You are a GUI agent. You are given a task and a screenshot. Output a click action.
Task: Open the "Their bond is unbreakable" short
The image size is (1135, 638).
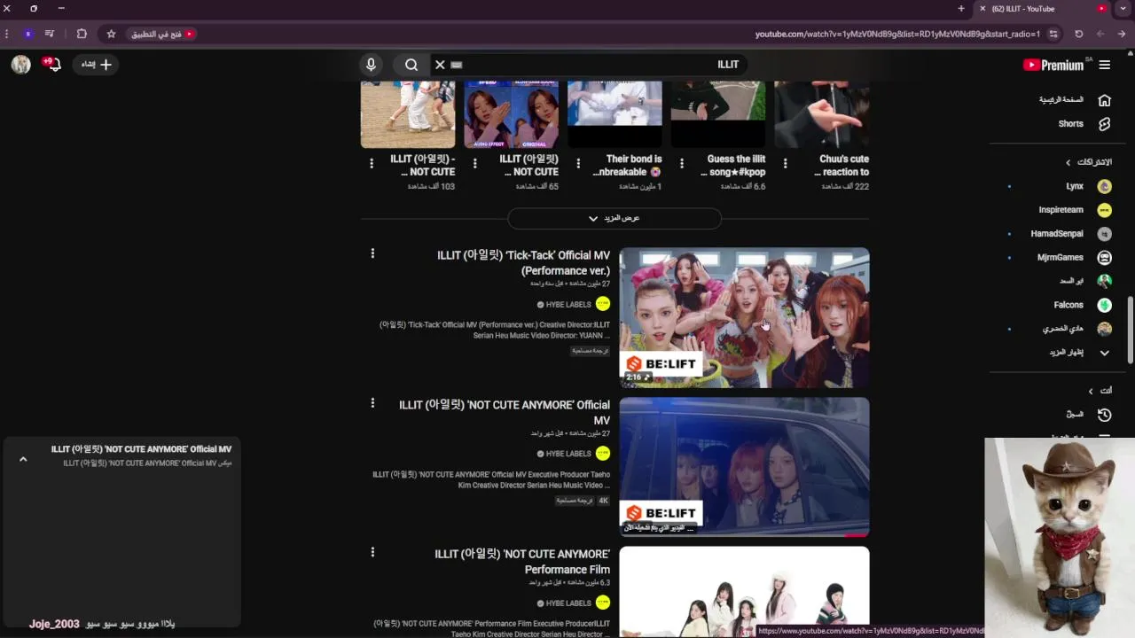[x=614, y=114]
